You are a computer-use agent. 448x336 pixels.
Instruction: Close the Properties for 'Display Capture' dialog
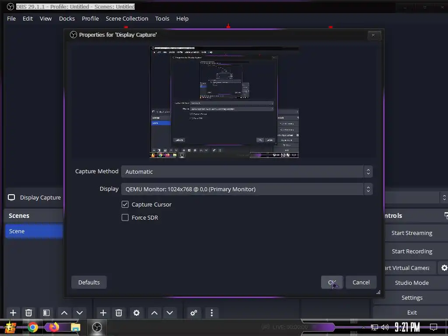[x=373, y=35]
